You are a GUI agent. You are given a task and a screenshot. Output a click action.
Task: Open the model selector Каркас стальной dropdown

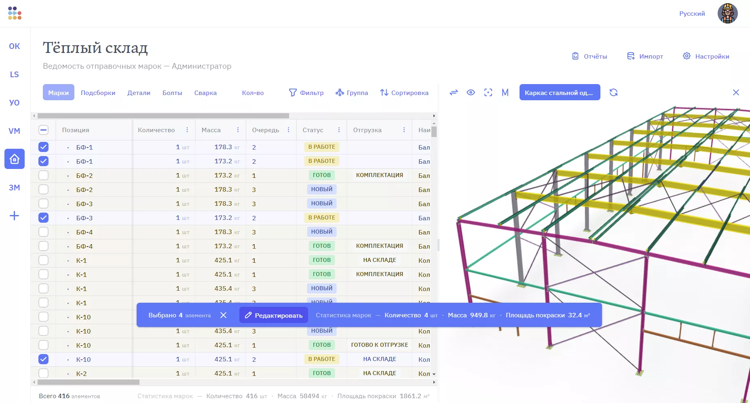pos(560,93)
